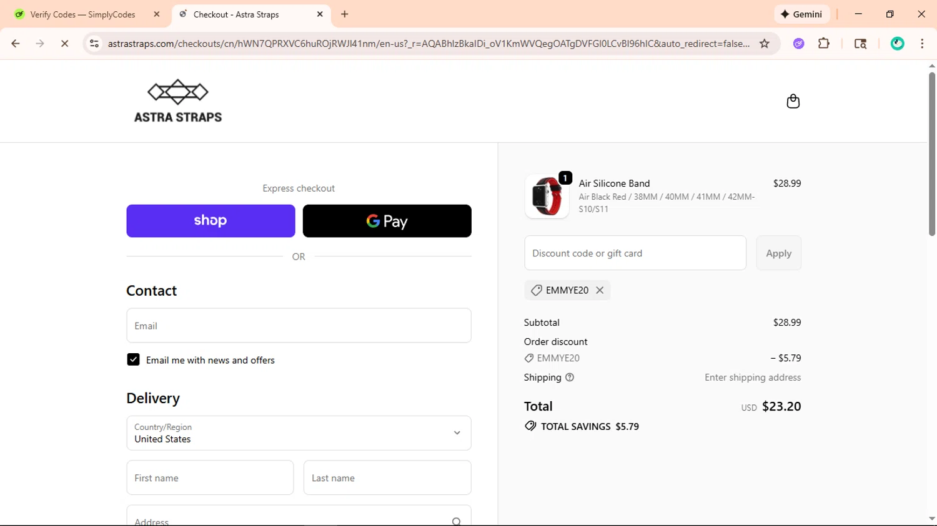Screen dimensions: 937x526
Task: Bookmark this page with the star icon
Action: pos(764,44)
